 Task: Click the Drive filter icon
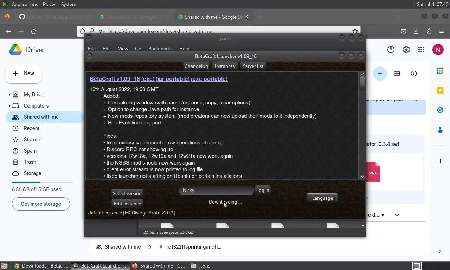click(x=380, y=73)
